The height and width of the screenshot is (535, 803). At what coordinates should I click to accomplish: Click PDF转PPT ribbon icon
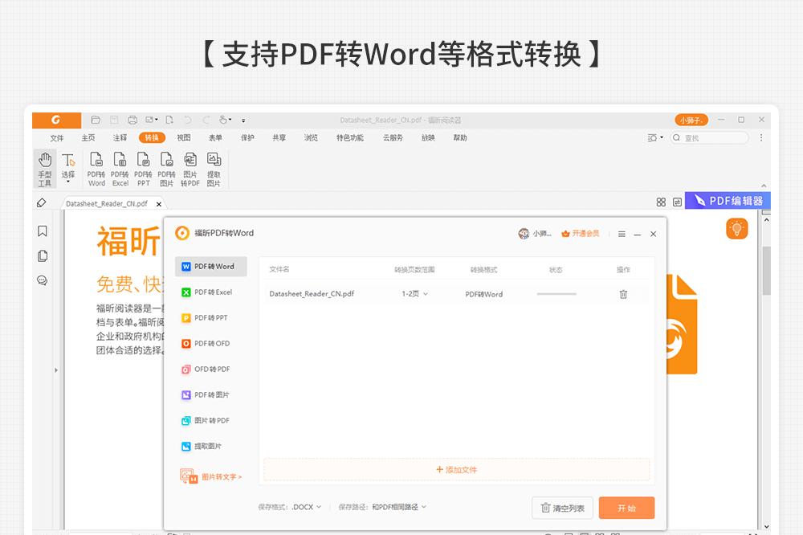(x=144, y=169)
